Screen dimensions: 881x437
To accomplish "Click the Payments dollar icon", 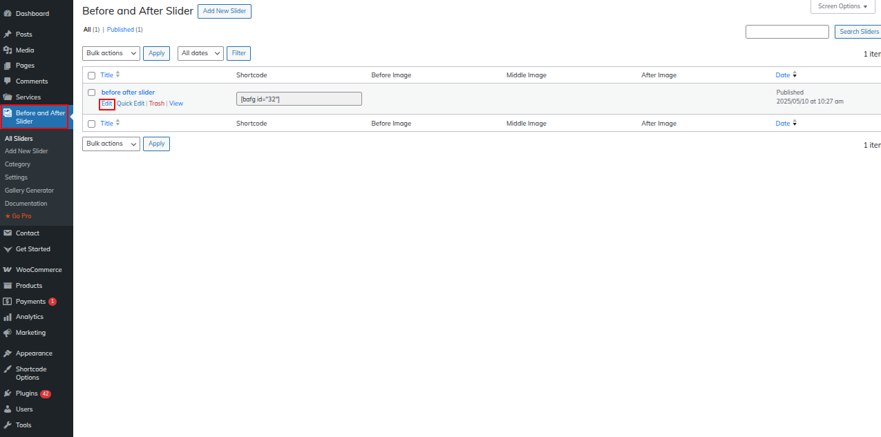I will [8, 302].
